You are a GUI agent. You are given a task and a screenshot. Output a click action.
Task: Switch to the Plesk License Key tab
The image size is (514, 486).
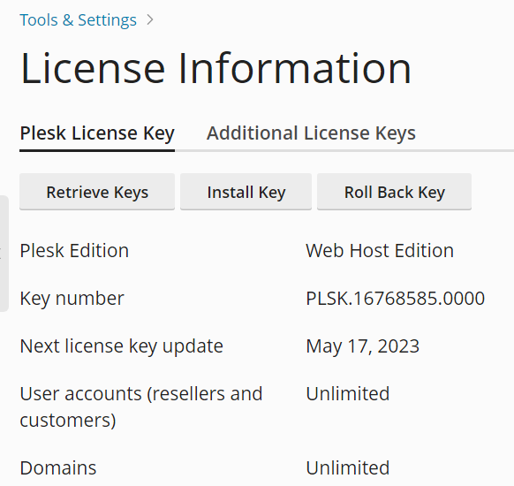point(97,133)
